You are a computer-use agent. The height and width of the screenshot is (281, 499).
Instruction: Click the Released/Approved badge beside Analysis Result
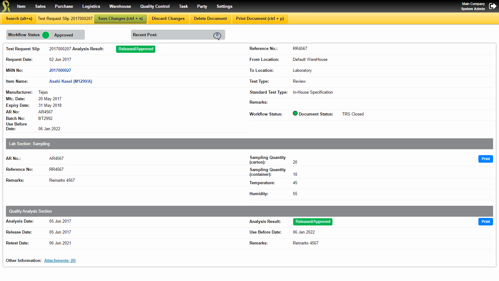(135, 49)
